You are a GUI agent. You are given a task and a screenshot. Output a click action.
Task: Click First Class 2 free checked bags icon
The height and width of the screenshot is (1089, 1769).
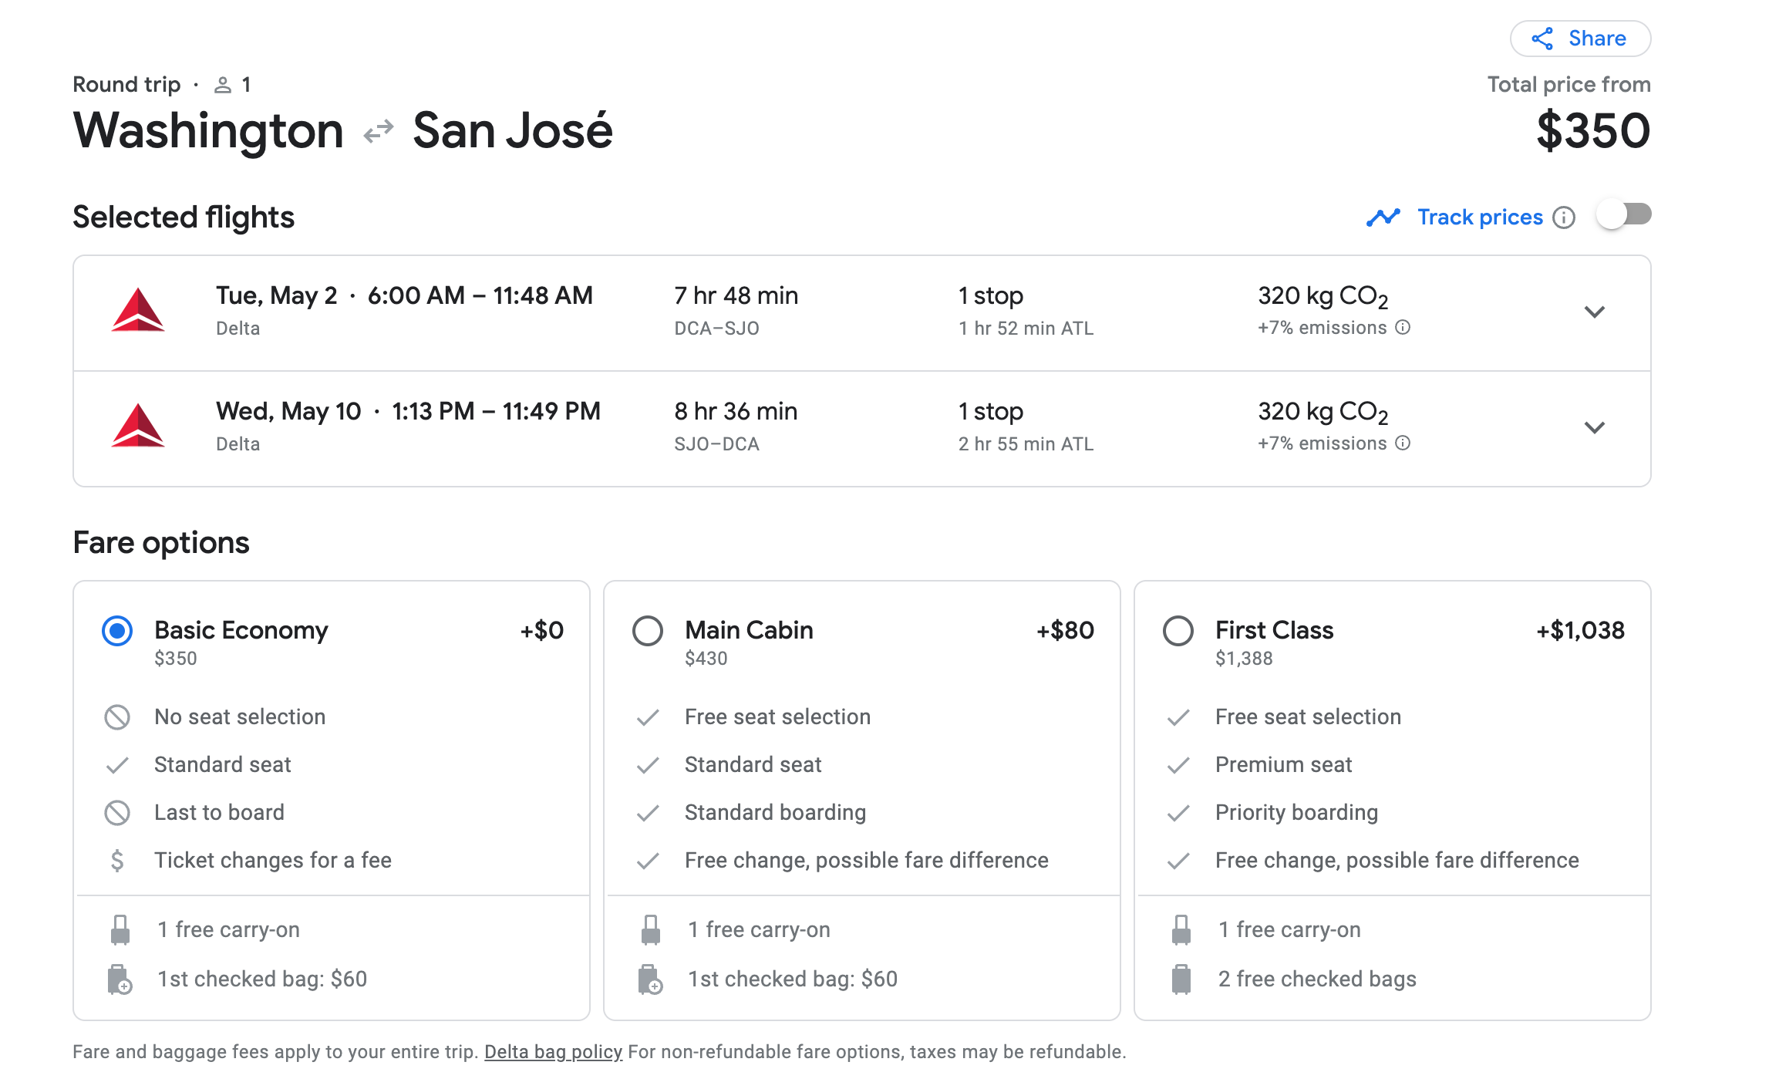click(1181, 979)
